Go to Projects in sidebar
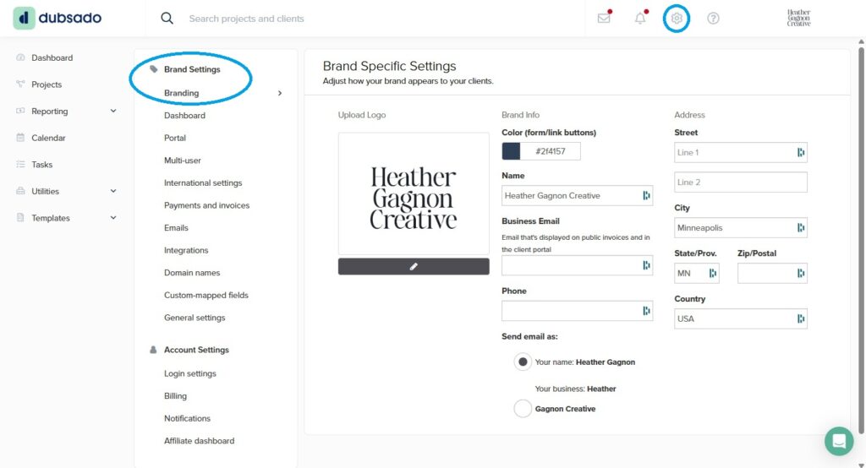This screenshot has height=468, width=866. tap(47, 84)
